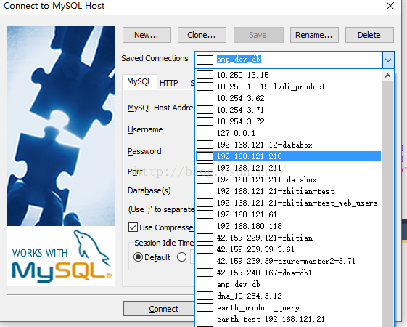Switch to the MySQL tab

[139, 82]
